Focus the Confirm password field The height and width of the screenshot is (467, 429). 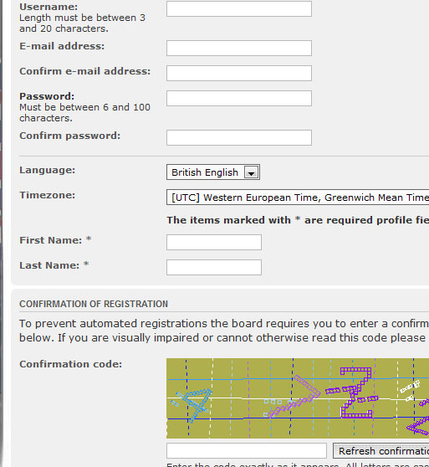pos(239,137)
